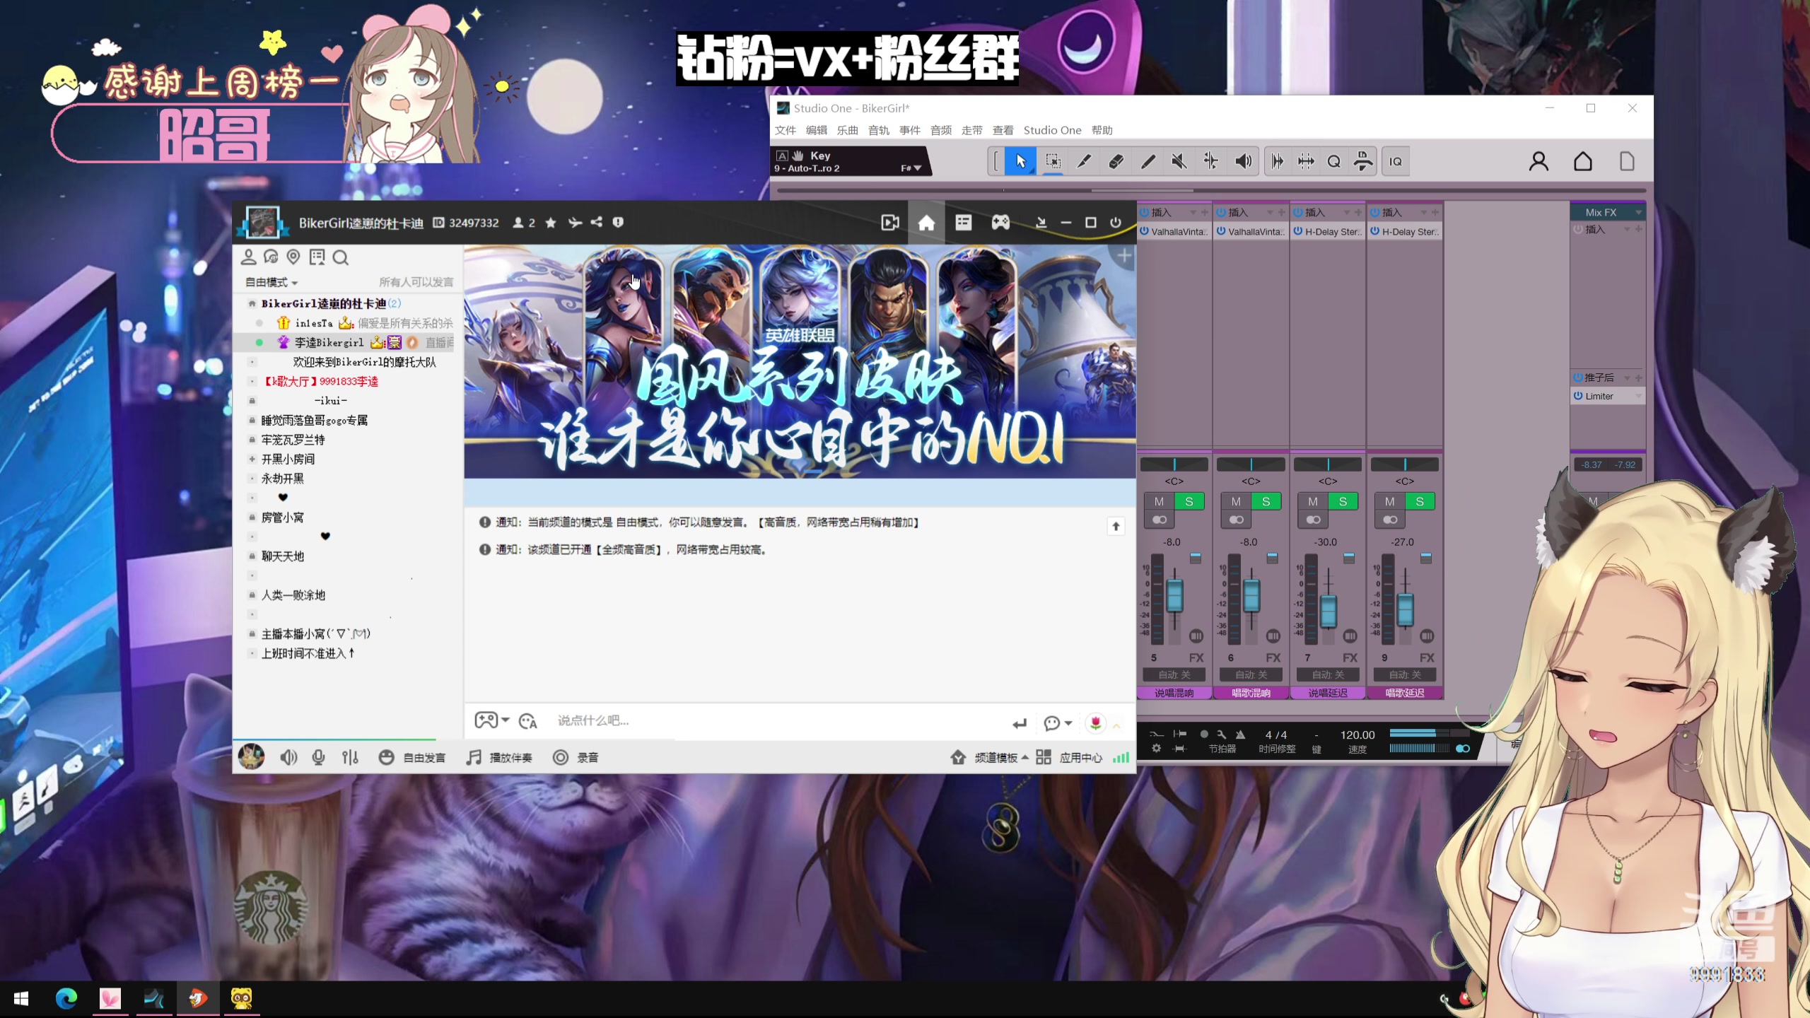Click the share icon in YY channel header
1810x1018 pixels.
597,222
